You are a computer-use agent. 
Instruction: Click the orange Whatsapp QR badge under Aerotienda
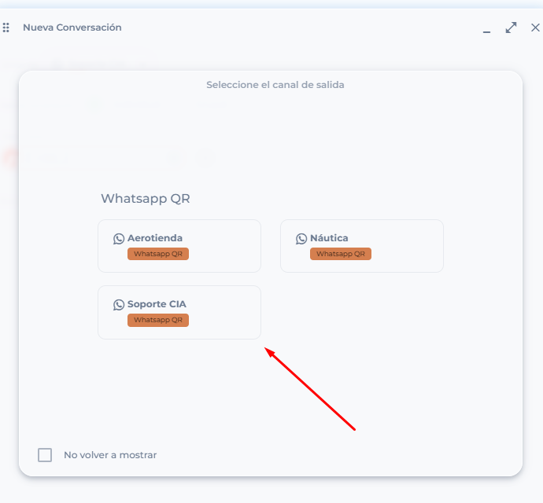point(158,254)
